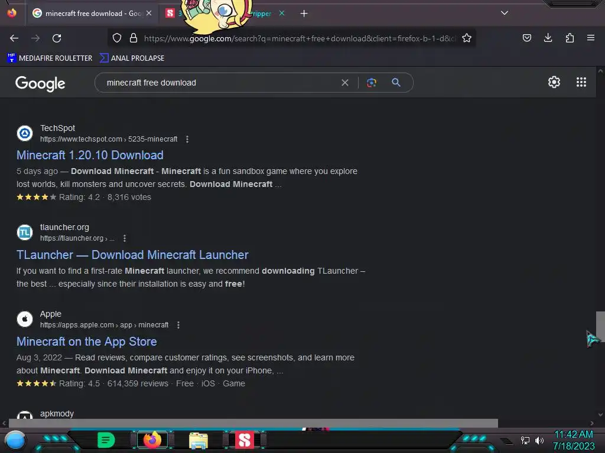The height and width of the screenshot is (453, 605).
Task: Go back to the previous page
Action: click(14, 38)
